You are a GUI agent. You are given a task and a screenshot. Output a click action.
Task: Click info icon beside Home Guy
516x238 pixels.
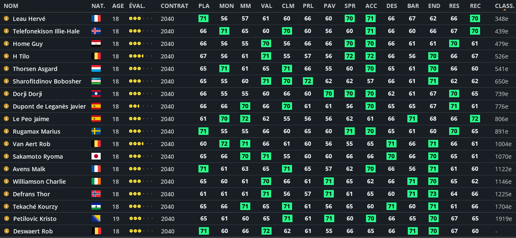[x=6, y=43]
